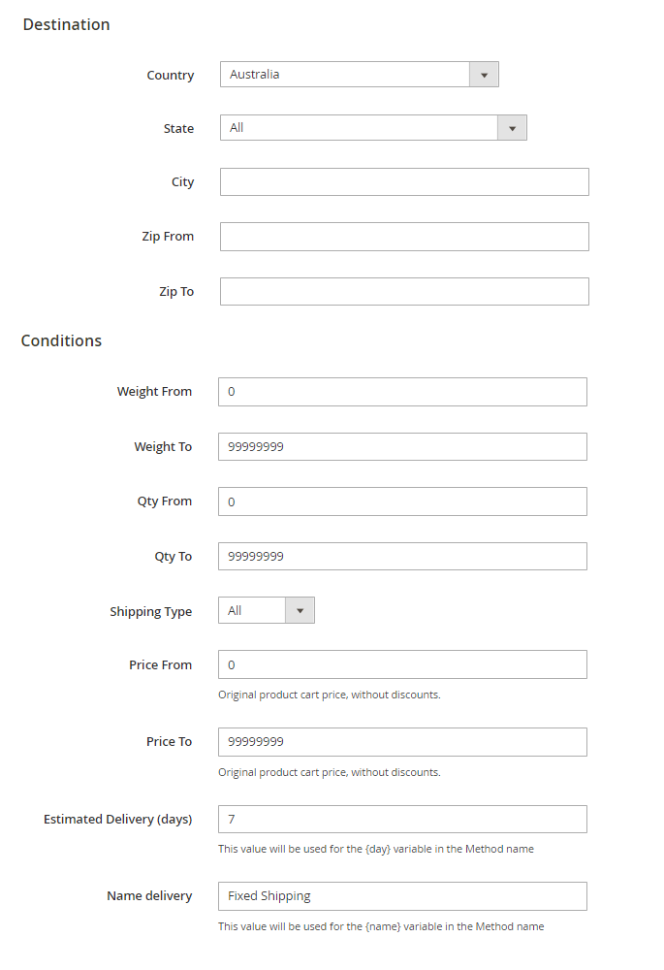
Task: Focus the Weight To field
Action: 402,447
